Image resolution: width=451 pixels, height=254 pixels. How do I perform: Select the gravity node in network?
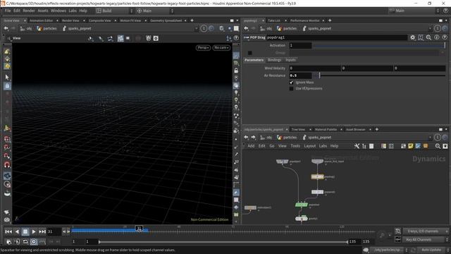pos(302,219)
